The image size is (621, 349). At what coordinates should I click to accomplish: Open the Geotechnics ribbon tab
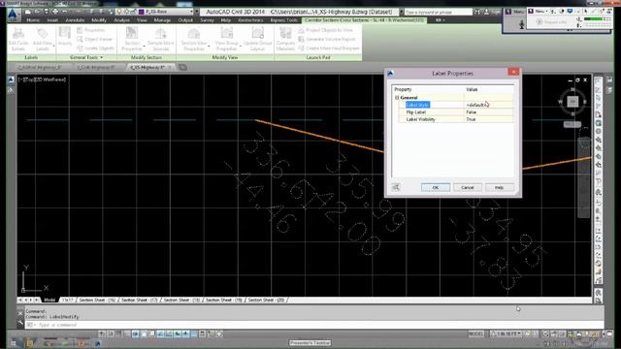[250, 19]
